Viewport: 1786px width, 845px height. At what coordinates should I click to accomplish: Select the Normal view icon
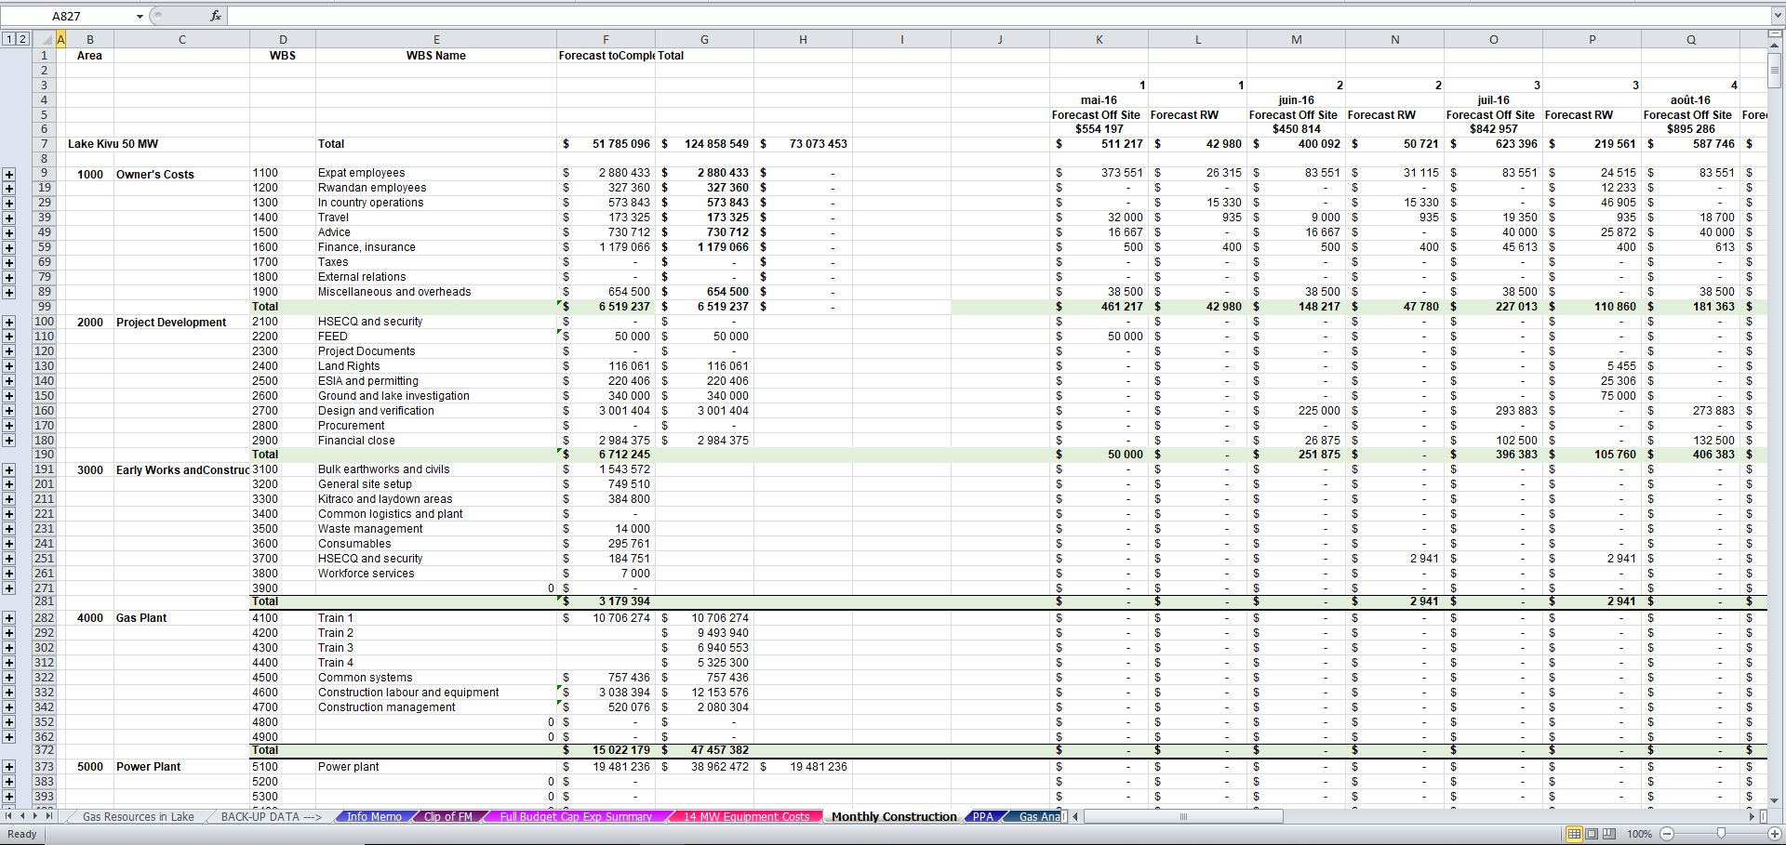click(x=1575, y=834)
